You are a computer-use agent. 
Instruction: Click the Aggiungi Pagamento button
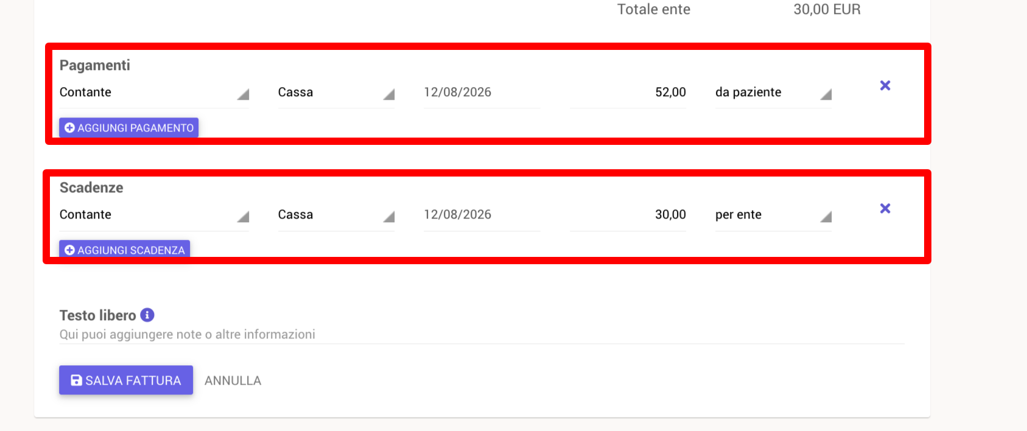[129, 128]
